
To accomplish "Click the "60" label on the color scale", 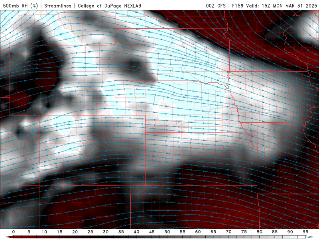I will tap(198, 232).
